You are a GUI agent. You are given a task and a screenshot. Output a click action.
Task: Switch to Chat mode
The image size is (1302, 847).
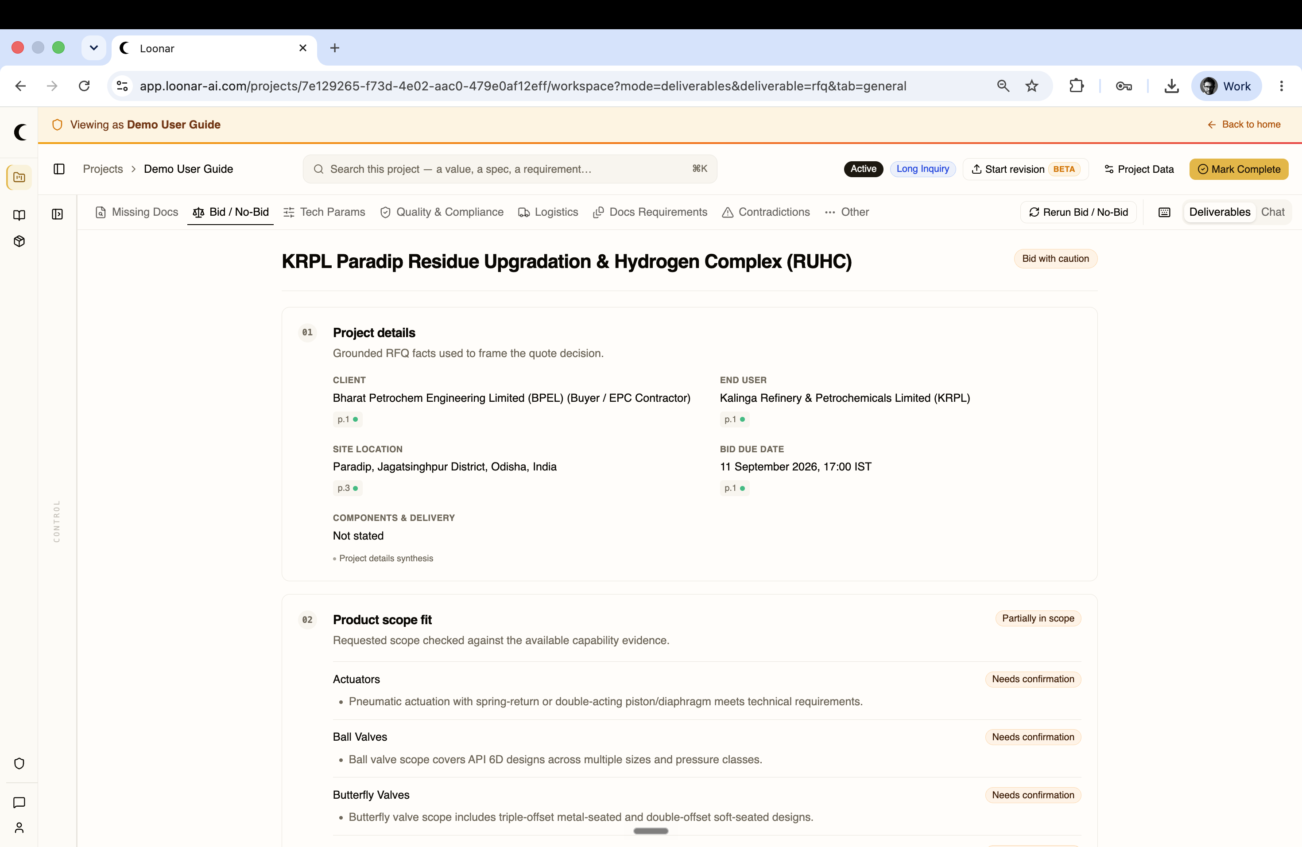pyautogui.click(x=1272, y=212)
